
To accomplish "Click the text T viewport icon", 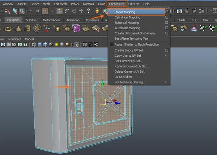I will click(25, 44).
